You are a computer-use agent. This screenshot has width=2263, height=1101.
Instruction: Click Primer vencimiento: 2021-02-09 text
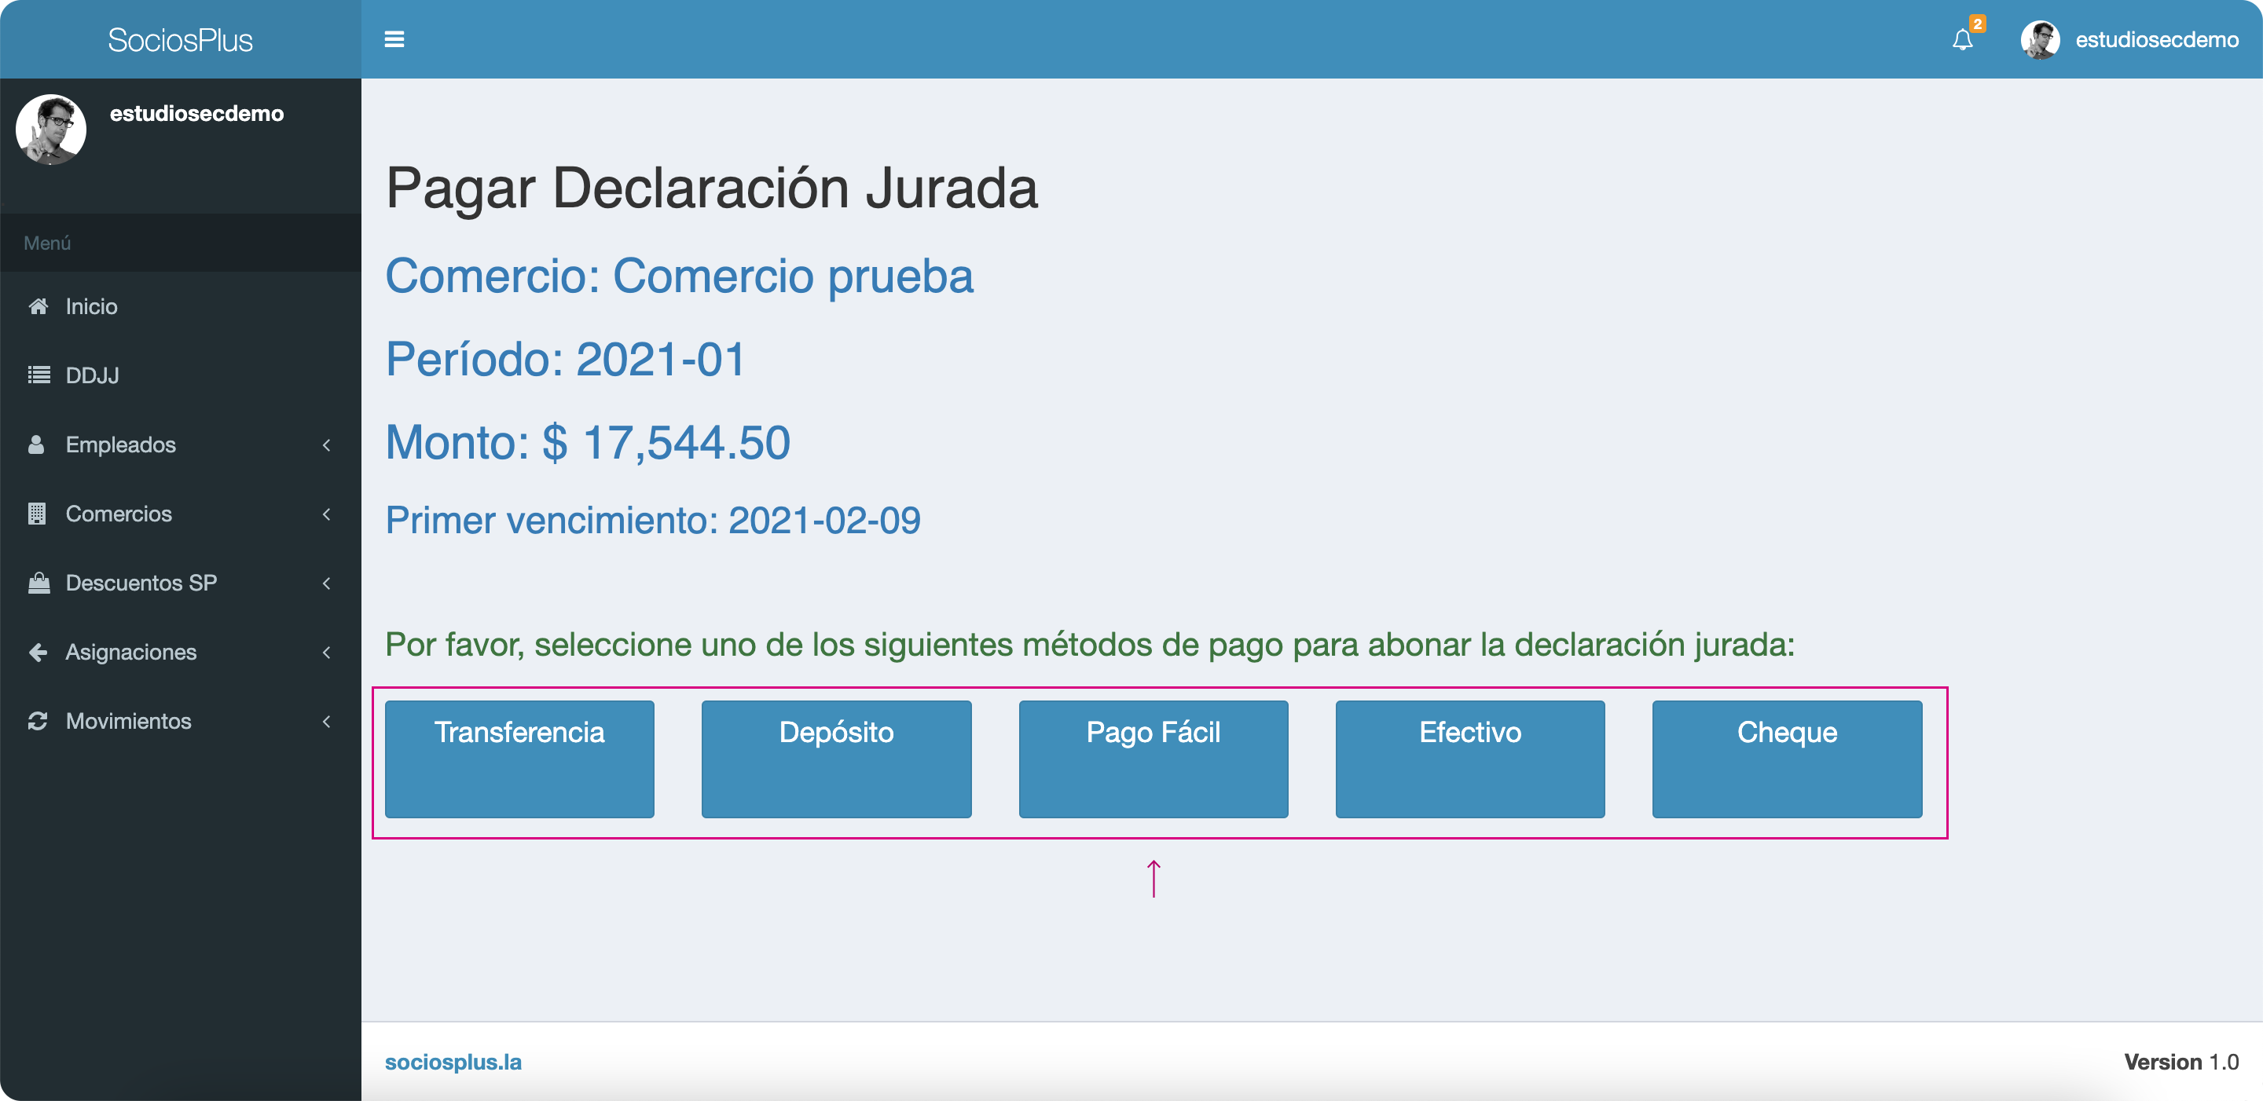click(653, 520)
